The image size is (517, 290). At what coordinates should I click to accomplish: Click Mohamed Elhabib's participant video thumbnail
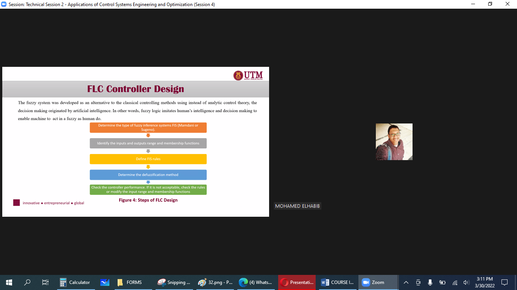pyautogui.click(x=394, y=142)
